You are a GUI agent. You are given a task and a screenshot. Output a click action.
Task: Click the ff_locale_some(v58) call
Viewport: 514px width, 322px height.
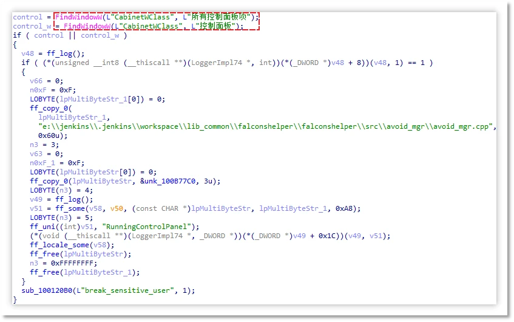[72, 245]
